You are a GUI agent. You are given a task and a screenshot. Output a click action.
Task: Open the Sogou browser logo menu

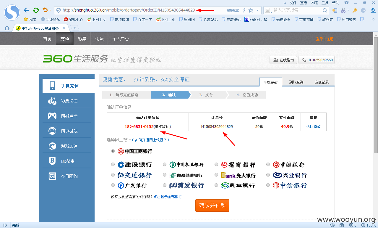click(12, 13)
